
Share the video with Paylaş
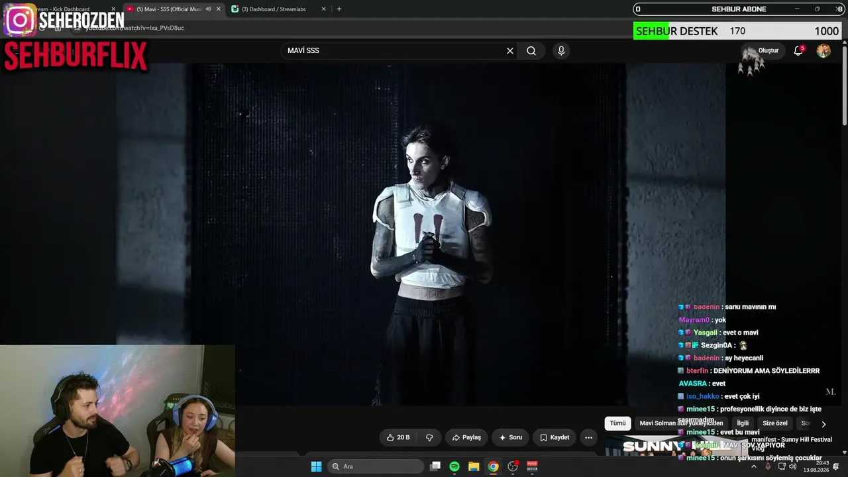pos(466,437)
